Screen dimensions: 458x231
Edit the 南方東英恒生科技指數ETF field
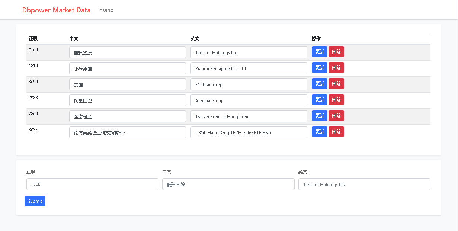coord(128,132)
